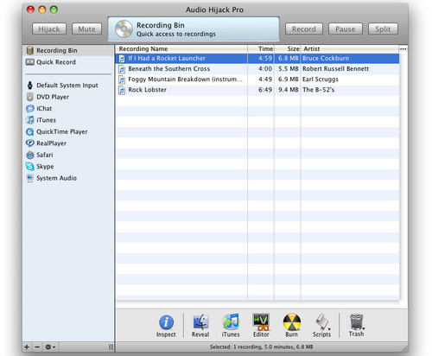
Task: Choose the Safari source
Action: click(x=68, y=155)
